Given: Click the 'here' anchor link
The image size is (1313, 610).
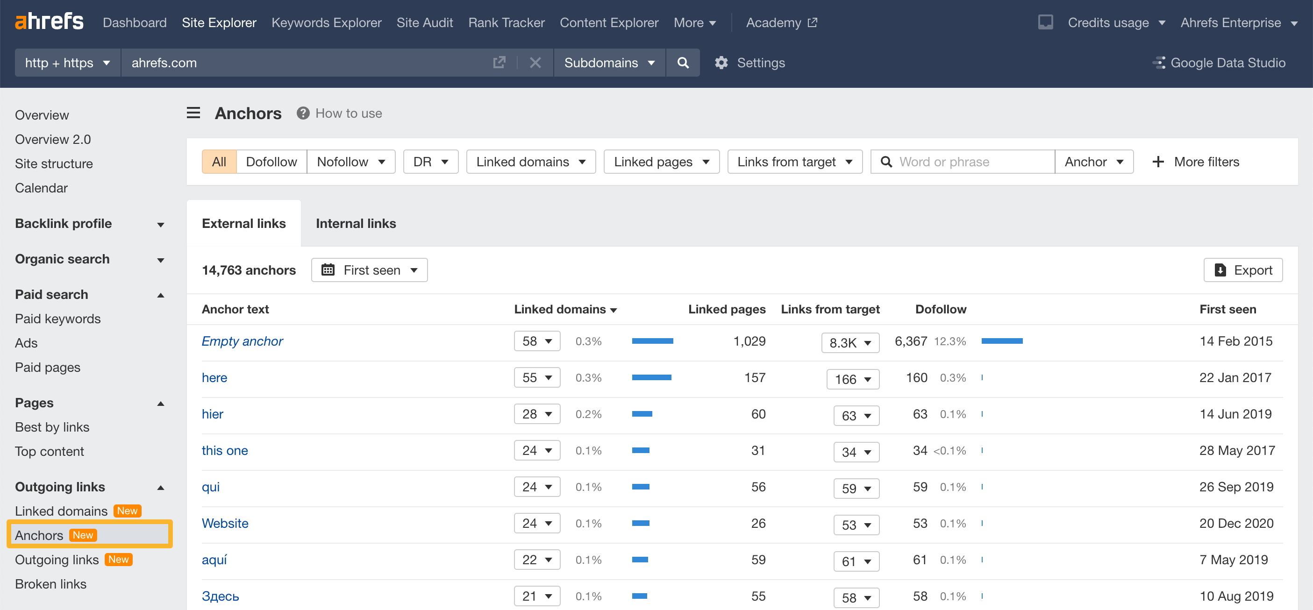Looking at the screenshot, I should tap(214, 378).
